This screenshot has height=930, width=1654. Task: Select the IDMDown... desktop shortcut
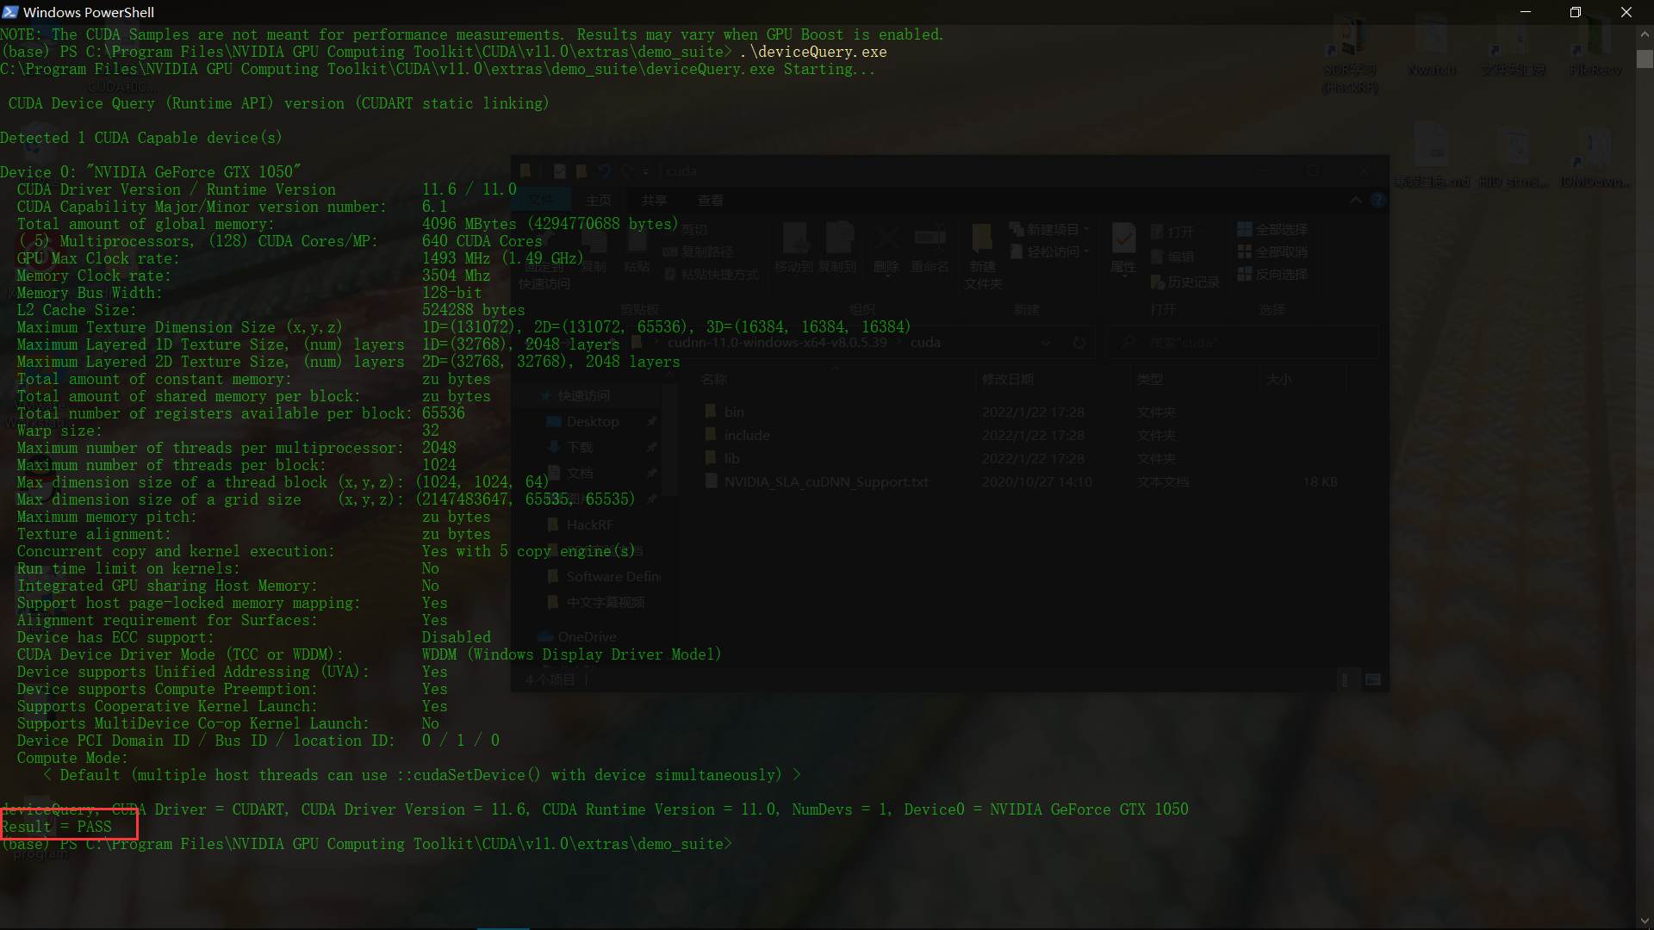(x=1595, y=157)
